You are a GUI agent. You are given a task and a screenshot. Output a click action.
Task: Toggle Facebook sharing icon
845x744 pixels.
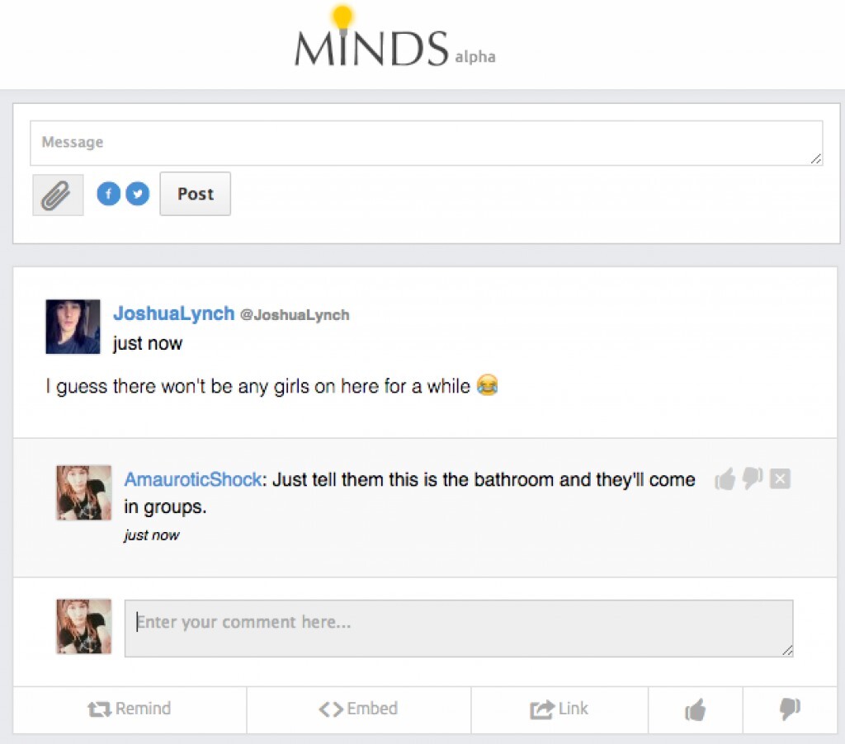tap(108, 193)
